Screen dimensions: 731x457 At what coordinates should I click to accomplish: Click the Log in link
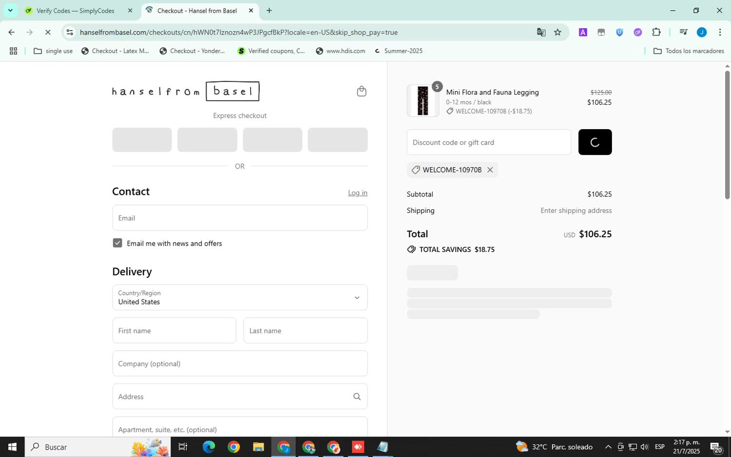click(x=358, y=193)
